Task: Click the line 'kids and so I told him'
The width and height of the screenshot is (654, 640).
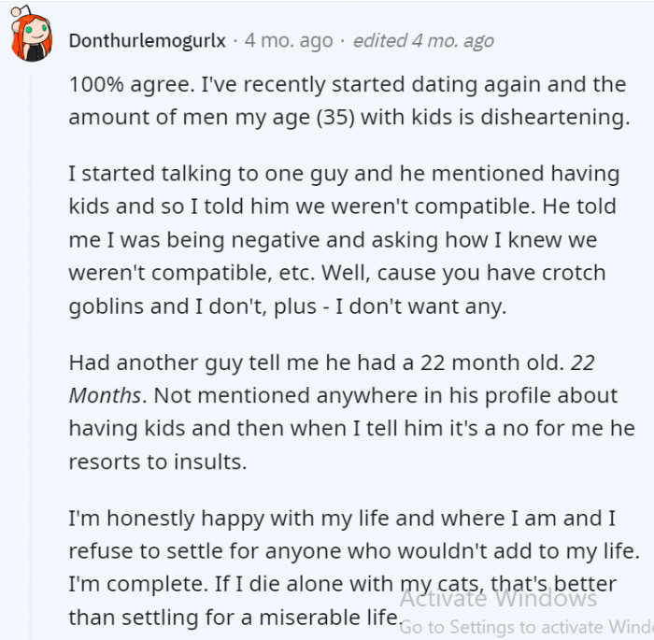Action: [x=343, y=206]
